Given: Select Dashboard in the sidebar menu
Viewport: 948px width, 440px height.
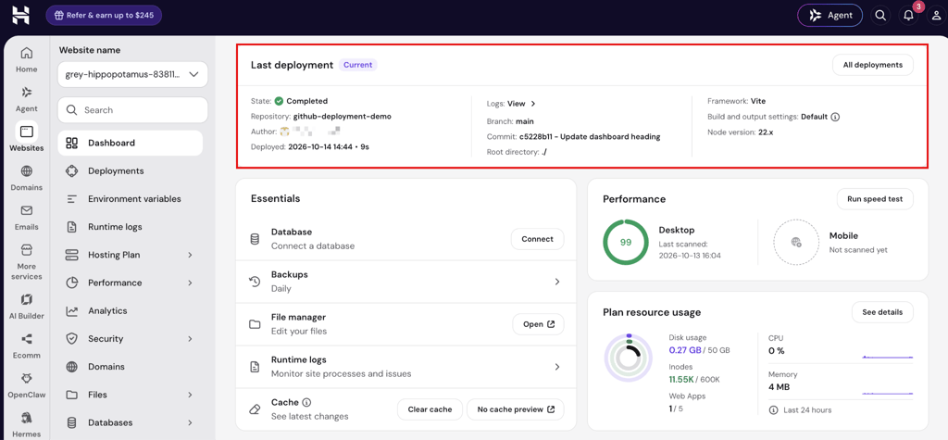Looking at the screenshot, I should click(x=131, y=143).
